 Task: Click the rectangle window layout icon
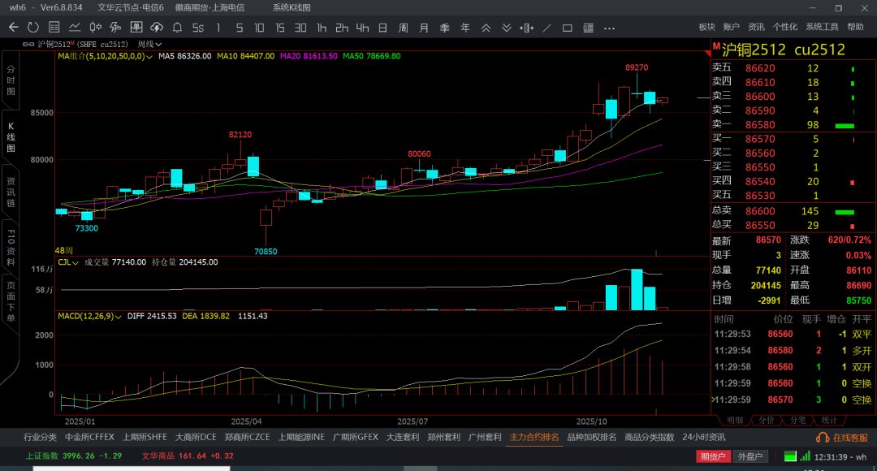coord(568,27)
